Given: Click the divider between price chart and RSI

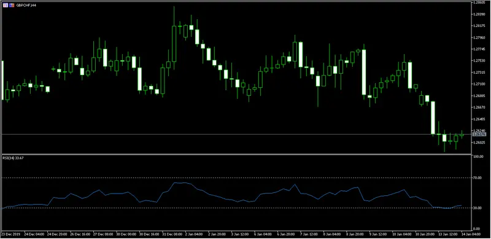Looking at the screenshot, I should tap(236, 154).
